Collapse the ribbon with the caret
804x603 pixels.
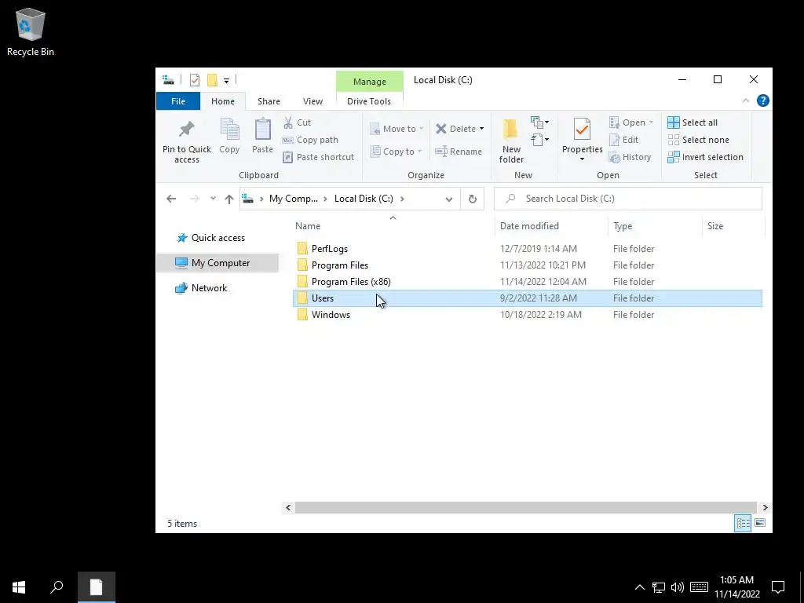(x=746, y=100)
